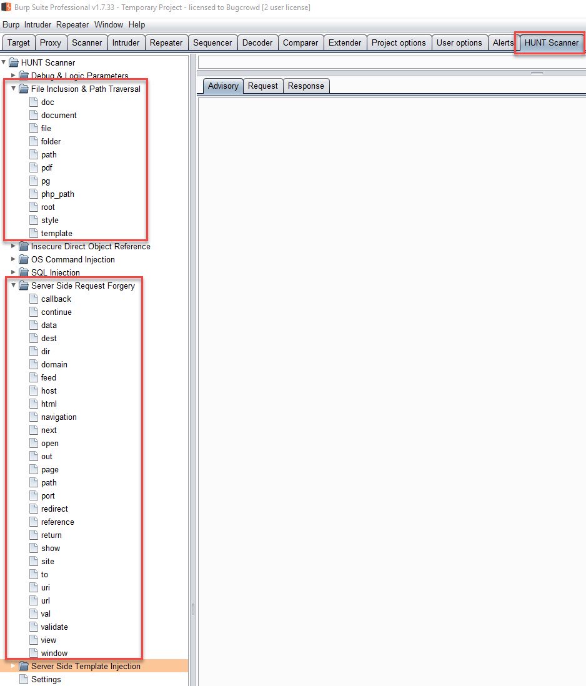The width and height of the screenshot is (586, 686).
Task: Switch to the Target tab
Action: (x=18, y=43)
